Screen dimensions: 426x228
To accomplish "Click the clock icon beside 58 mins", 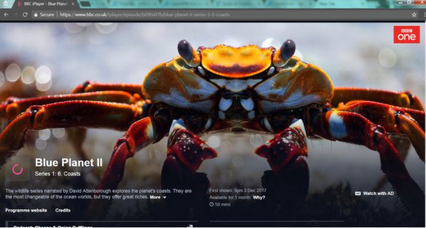I will pos(211,204).
